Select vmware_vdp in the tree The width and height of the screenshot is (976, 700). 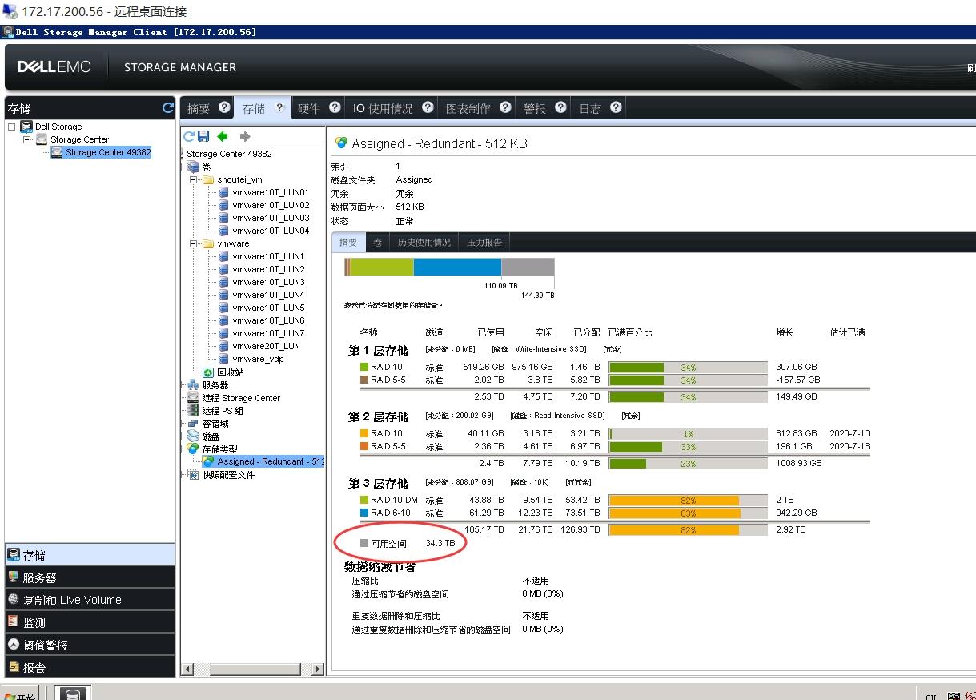(258, 359)
